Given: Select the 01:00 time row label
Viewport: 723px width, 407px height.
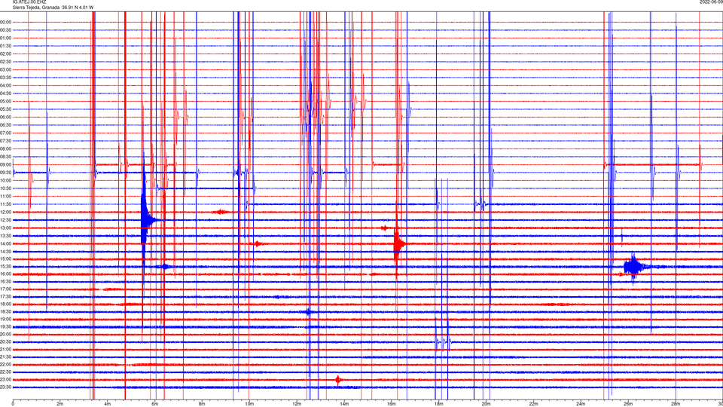Looking at the screenshot, I should [6, 38].
